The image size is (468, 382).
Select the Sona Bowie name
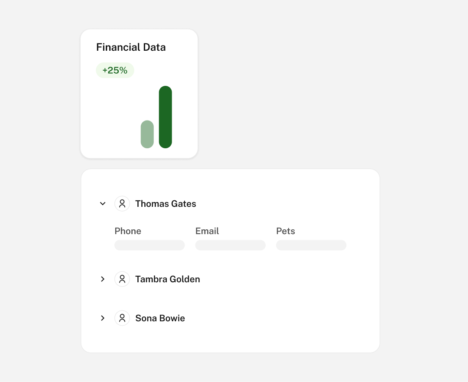(160, 318)
